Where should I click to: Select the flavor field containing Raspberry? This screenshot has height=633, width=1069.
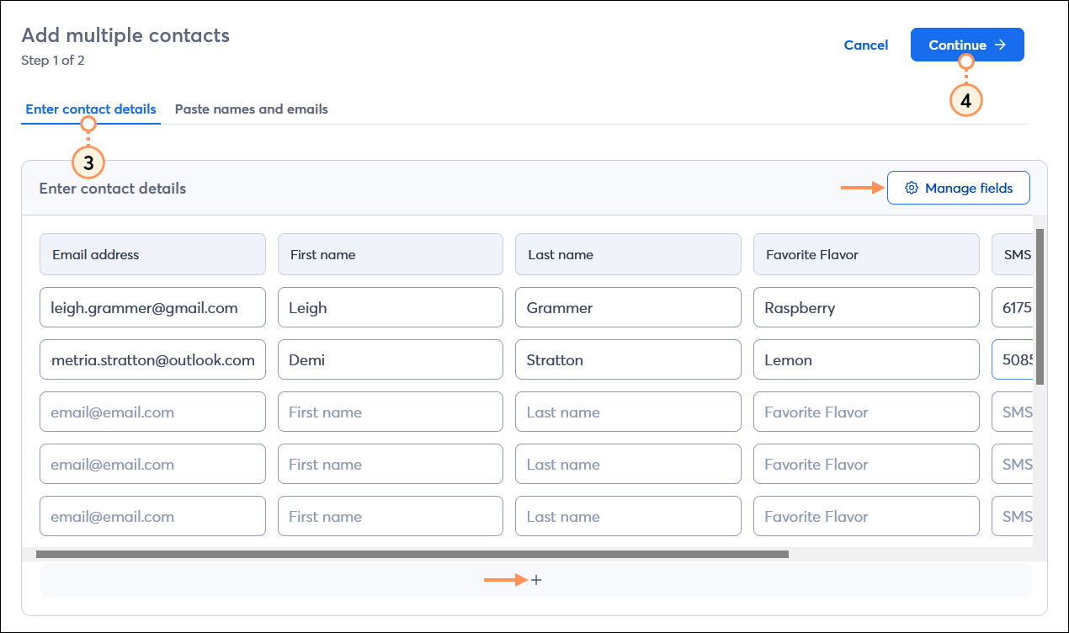coord(866,307)
